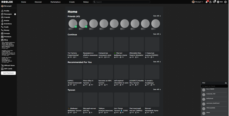Open the become an NPC tycoon tile

coord(106,75)
